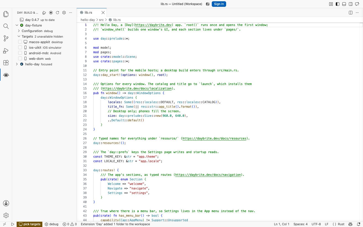This screenshot has width=363, height=227.
Task: Toggle the primary side bar icon
Action: [338, 4]
